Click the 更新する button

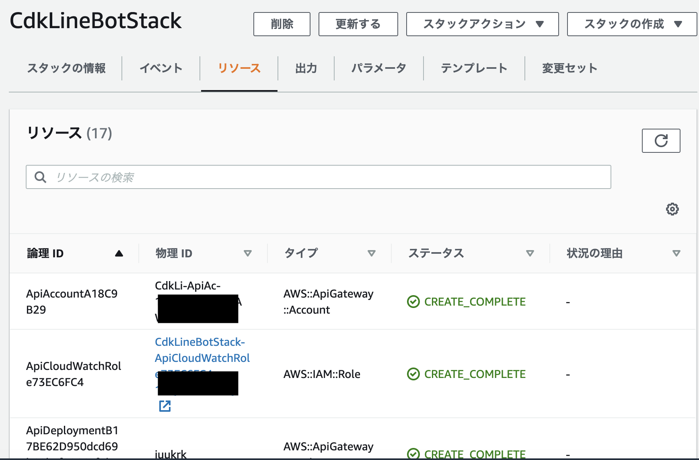(x=358, y=24)
